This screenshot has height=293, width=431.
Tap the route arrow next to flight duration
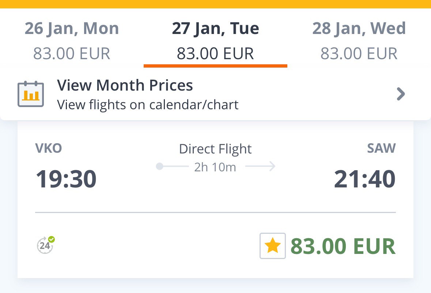point(260,166)
